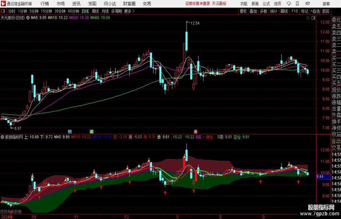Open the 财富圈 menu
The image size is (341, 219).
(129, 4)
